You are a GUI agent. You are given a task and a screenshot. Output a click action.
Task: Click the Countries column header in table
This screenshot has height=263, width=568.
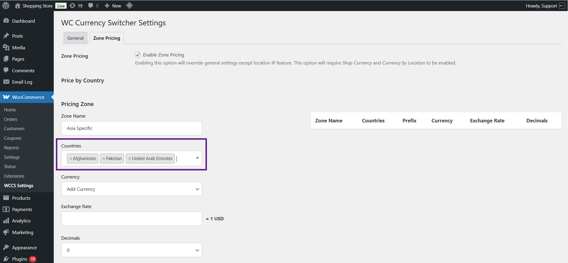373,121
